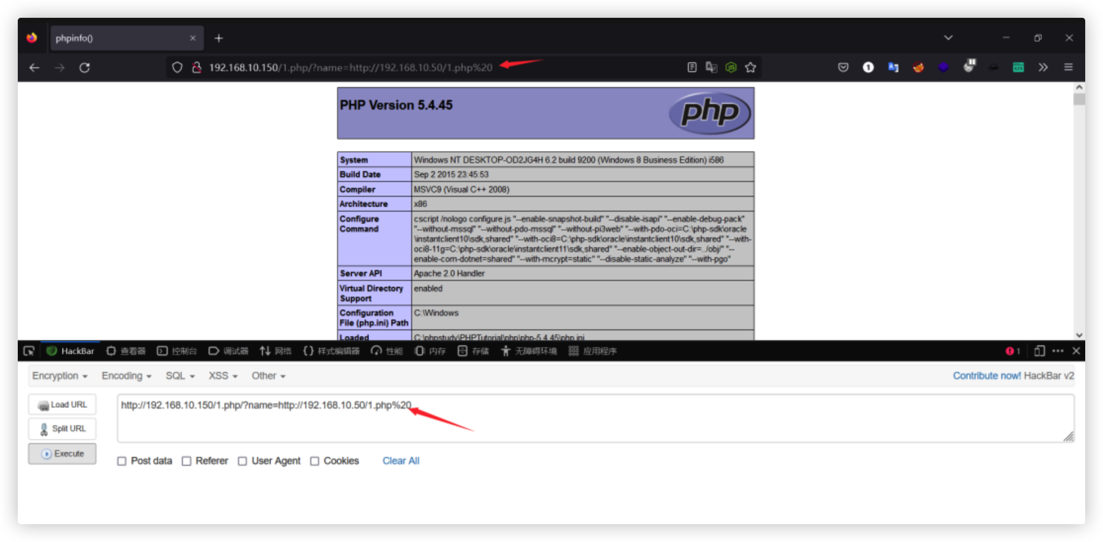
Task: Click the browser reload page icon
Action: (x=85, y=68)
